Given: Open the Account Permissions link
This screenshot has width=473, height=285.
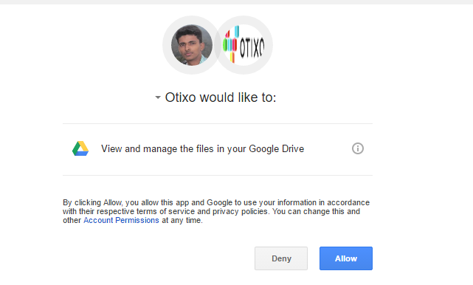Looking at the screenshot, I should [x=121, y=220].
